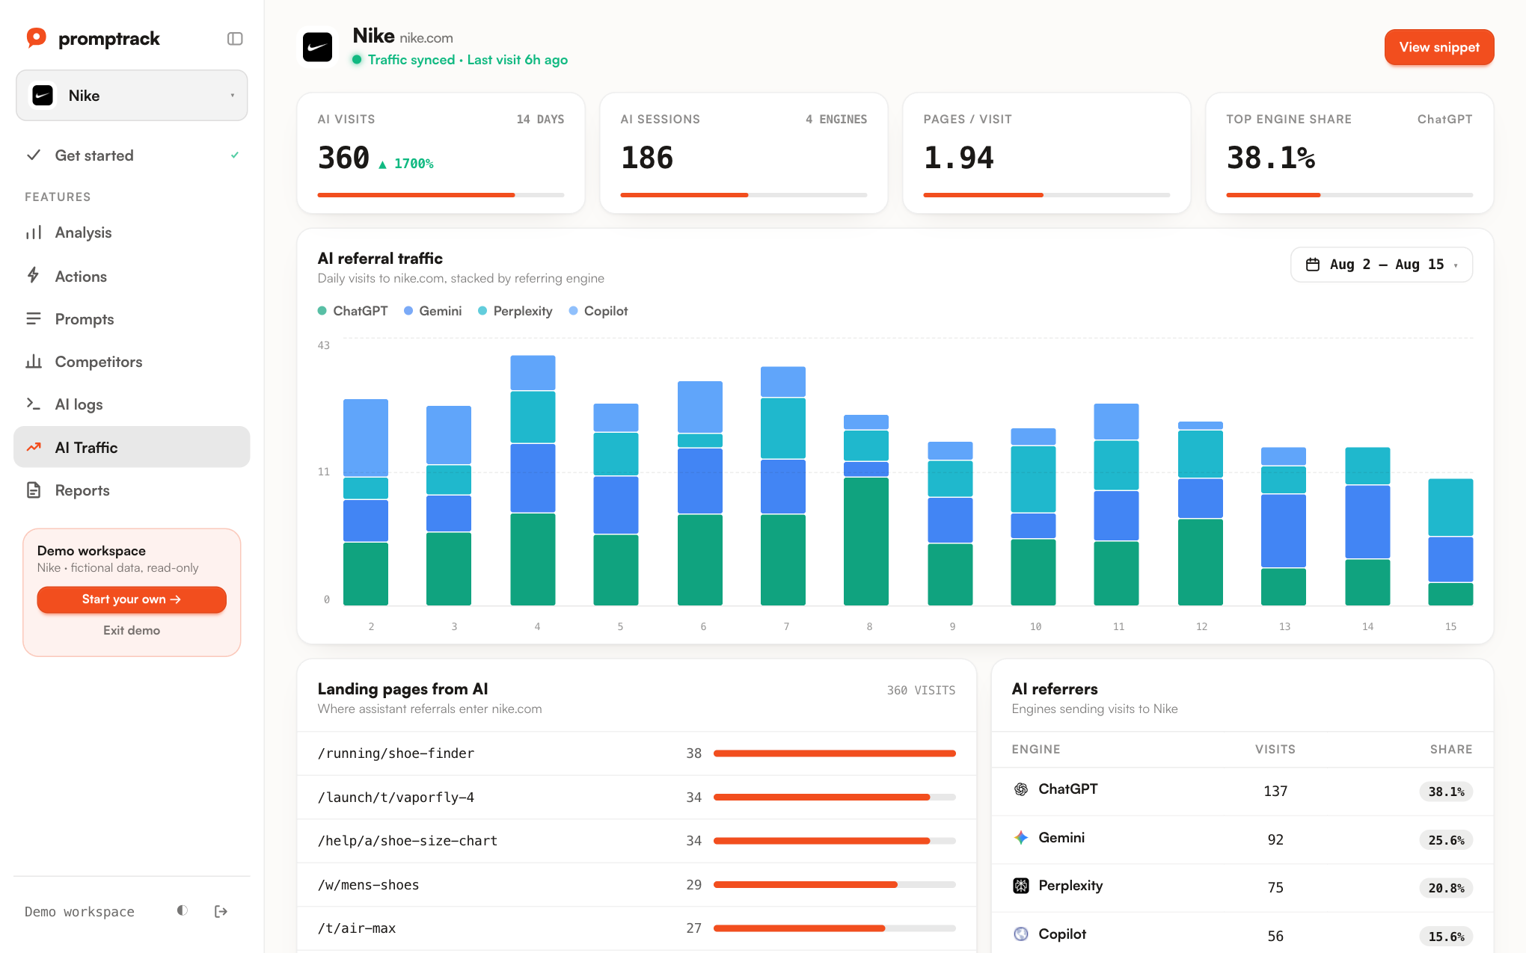This screenshot has height=953, width=1526.
Task: Click the 38.1% share badge for ChatGPT
Action: coord(1446,792)
